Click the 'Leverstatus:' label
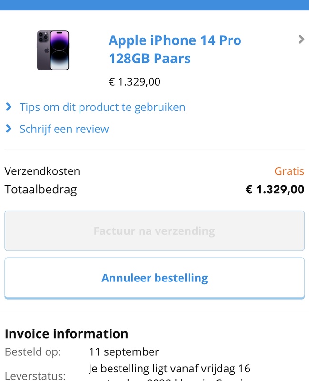Screen dimensions: 309x381 pos(35,376)
